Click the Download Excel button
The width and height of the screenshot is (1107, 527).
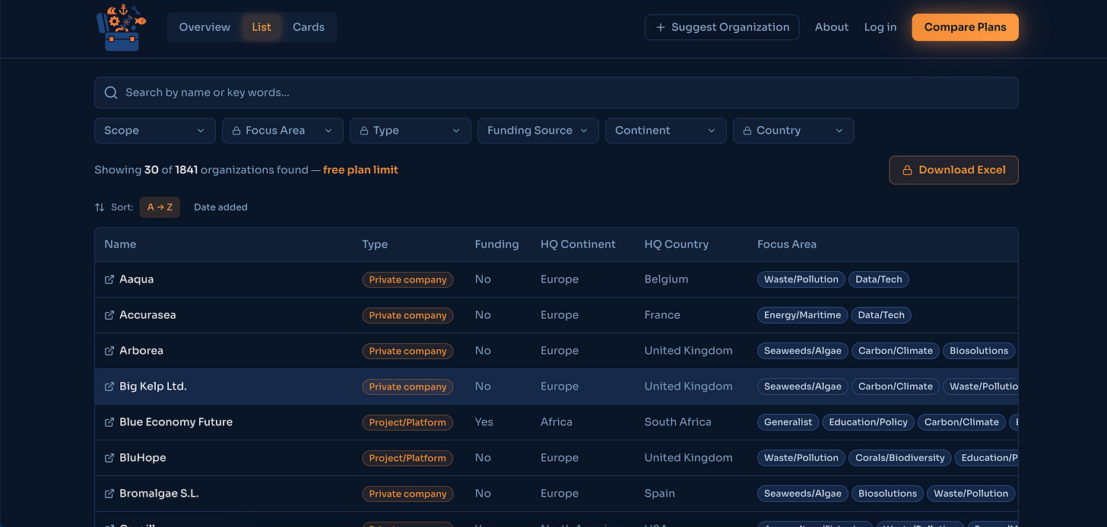[x=953, y=170]
